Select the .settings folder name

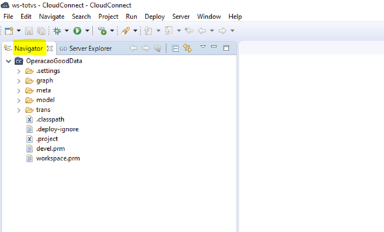pyautogui.click(x=48, y=71)
